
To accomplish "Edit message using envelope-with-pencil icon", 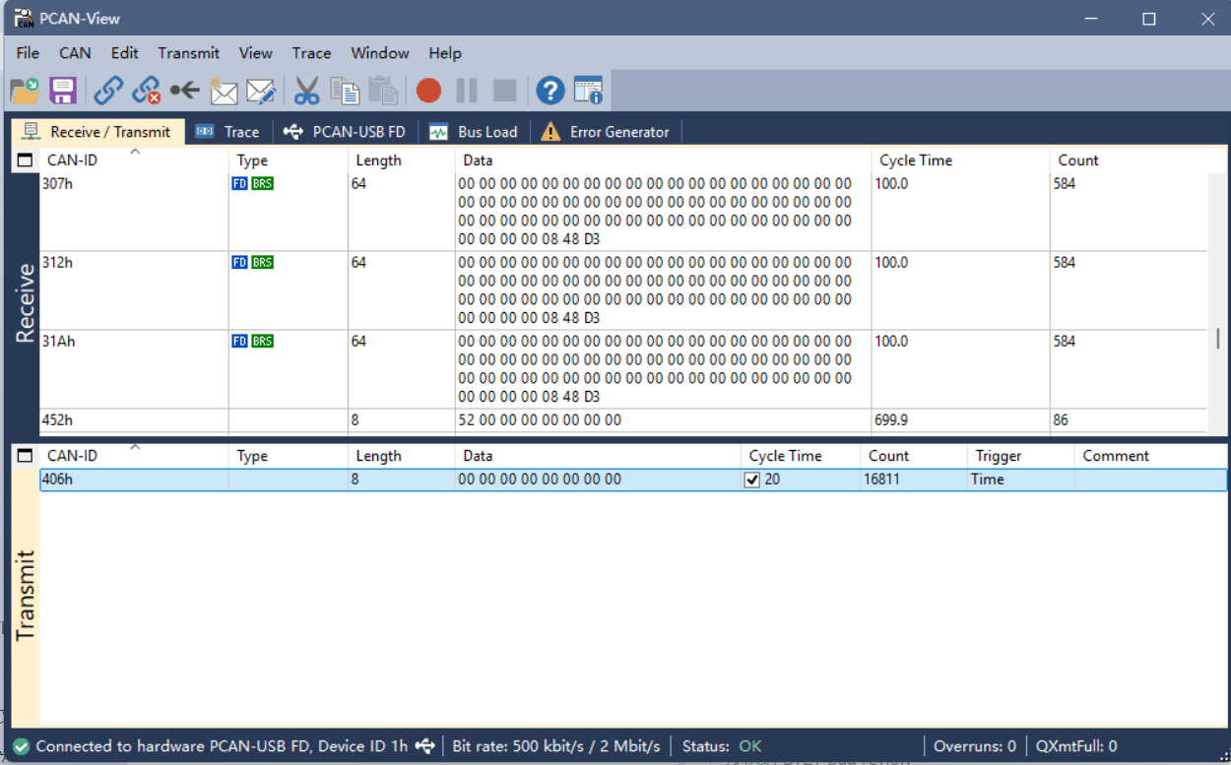I will pyautogui.click(x=261, y=92).
